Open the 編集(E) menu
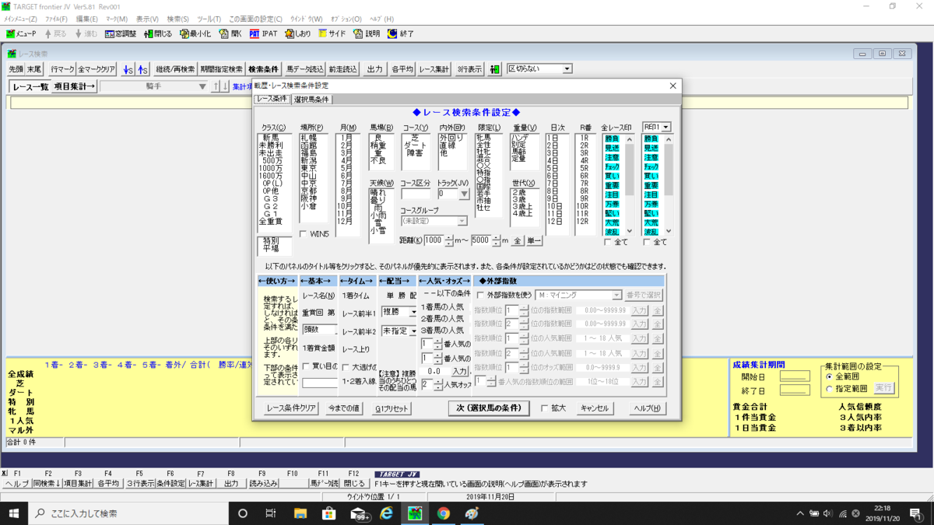The height and width of the screenshot is (525, 934). pos(86,19)
